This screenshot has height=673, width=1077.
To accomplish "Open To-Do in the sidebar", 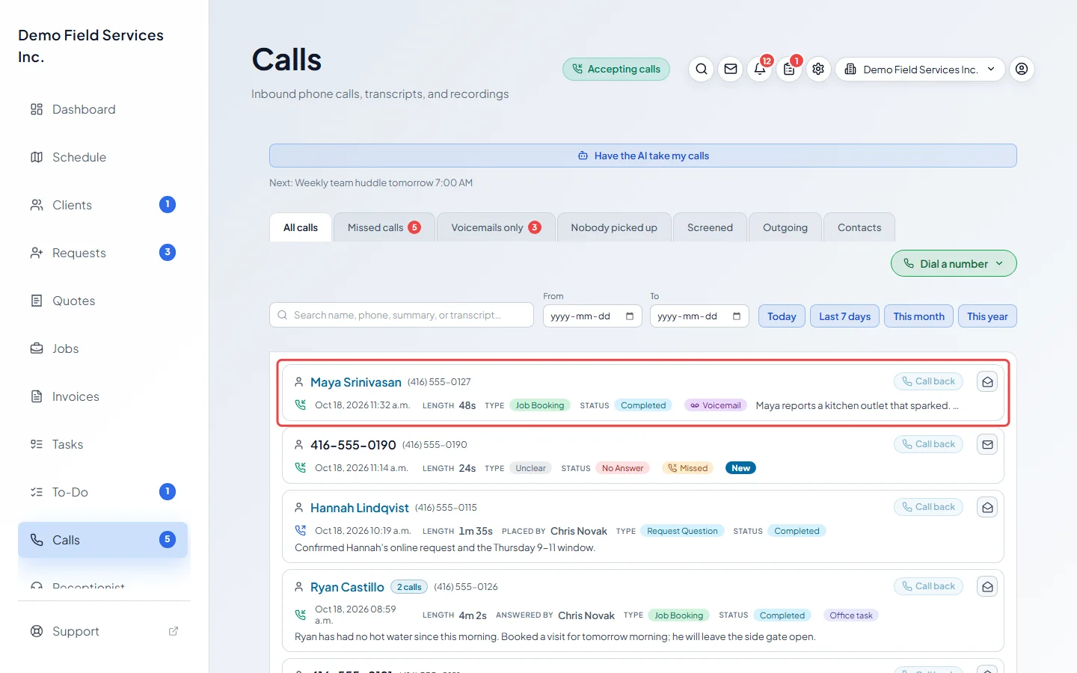I will click(x=104, y=492).
